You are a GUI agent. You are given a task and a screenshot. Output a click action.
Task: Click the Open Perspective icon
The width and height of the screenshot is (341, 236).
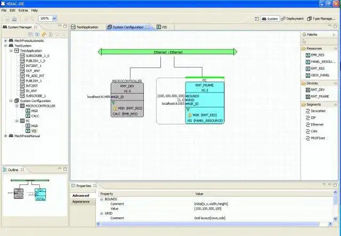tap(257, 19)
